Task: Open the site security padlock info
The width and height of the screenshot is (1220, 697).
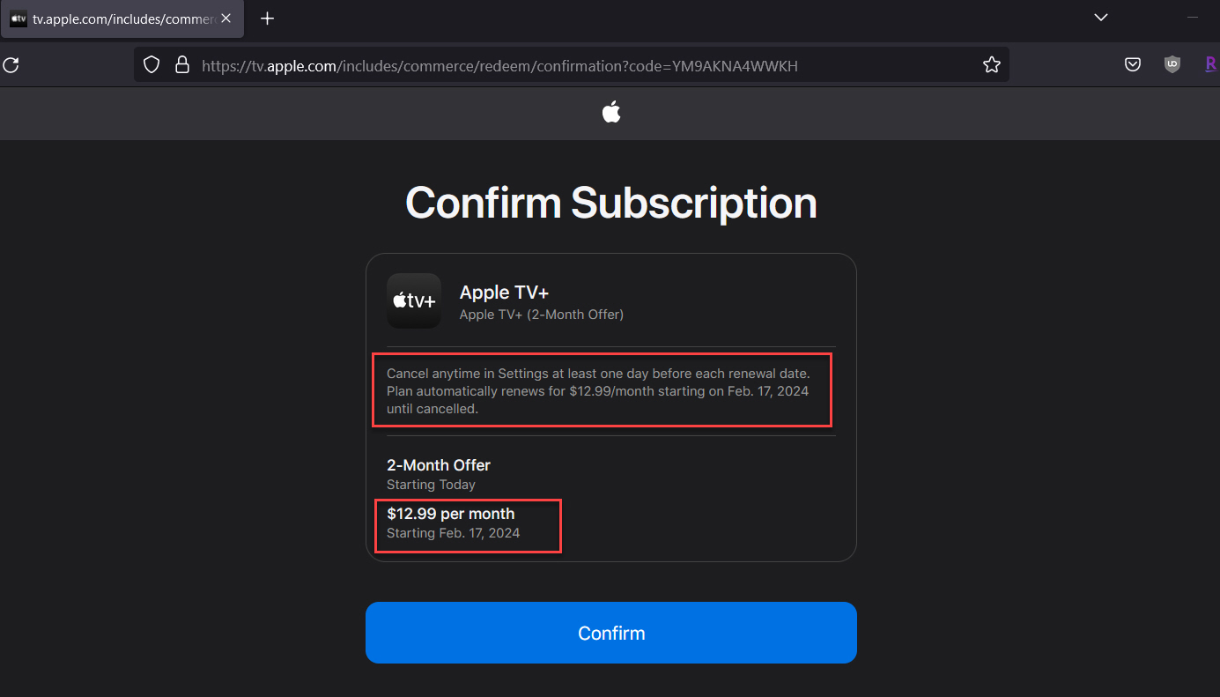Action: (x=182, y=64)
